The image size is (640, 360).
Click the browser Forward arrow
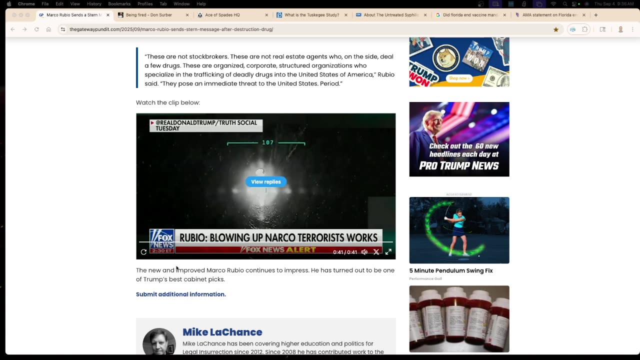click(x=24, y=29)
